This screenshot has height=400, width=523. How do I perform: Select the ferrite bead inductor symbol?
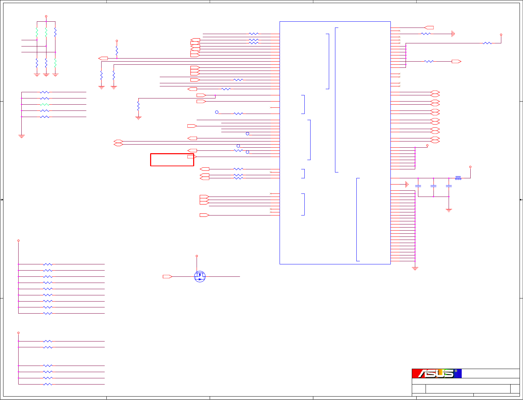click(x=458, y=178)
